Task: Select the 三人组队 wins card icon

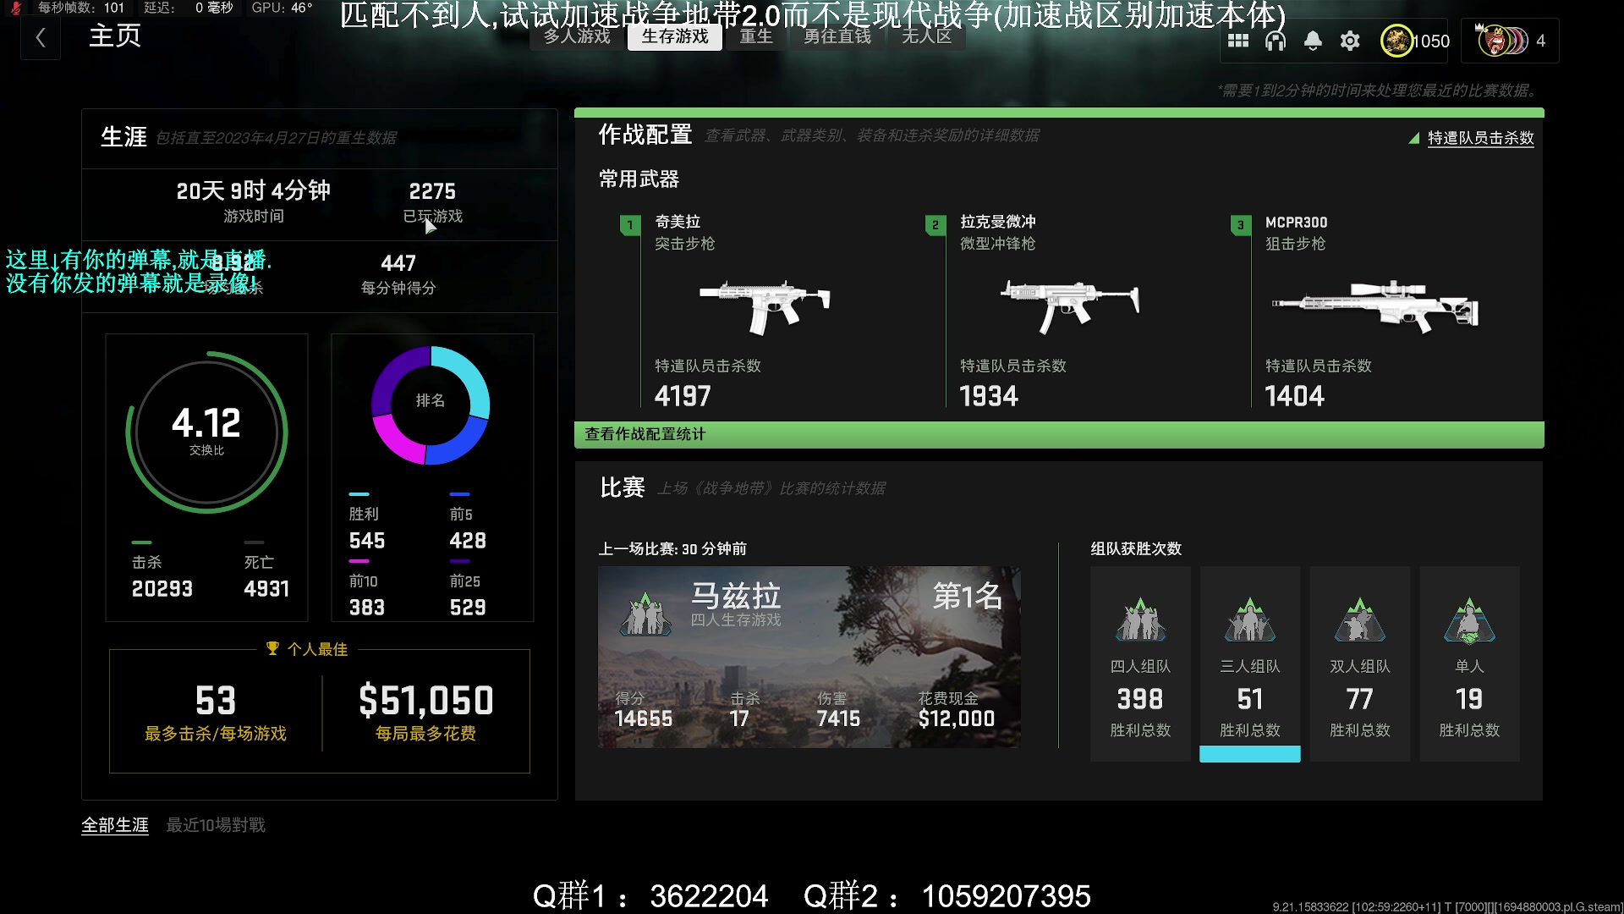Action: coord(1250,621)
